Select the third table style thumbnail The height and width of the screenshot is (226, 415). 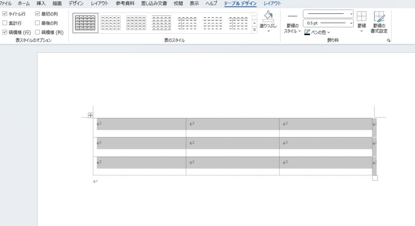pos(136,23)
